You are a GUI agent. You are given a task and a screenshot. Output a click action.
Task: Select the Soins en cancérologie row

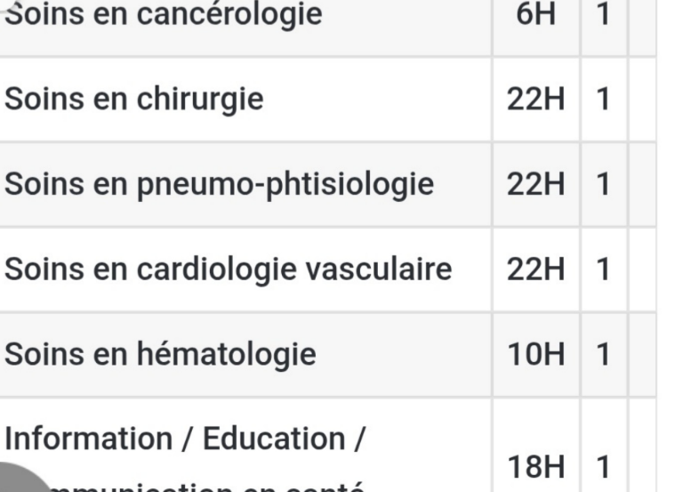click(327, 28)
